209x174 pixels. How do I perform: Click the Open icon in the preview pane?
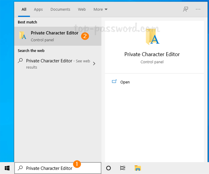click(114, 82)
